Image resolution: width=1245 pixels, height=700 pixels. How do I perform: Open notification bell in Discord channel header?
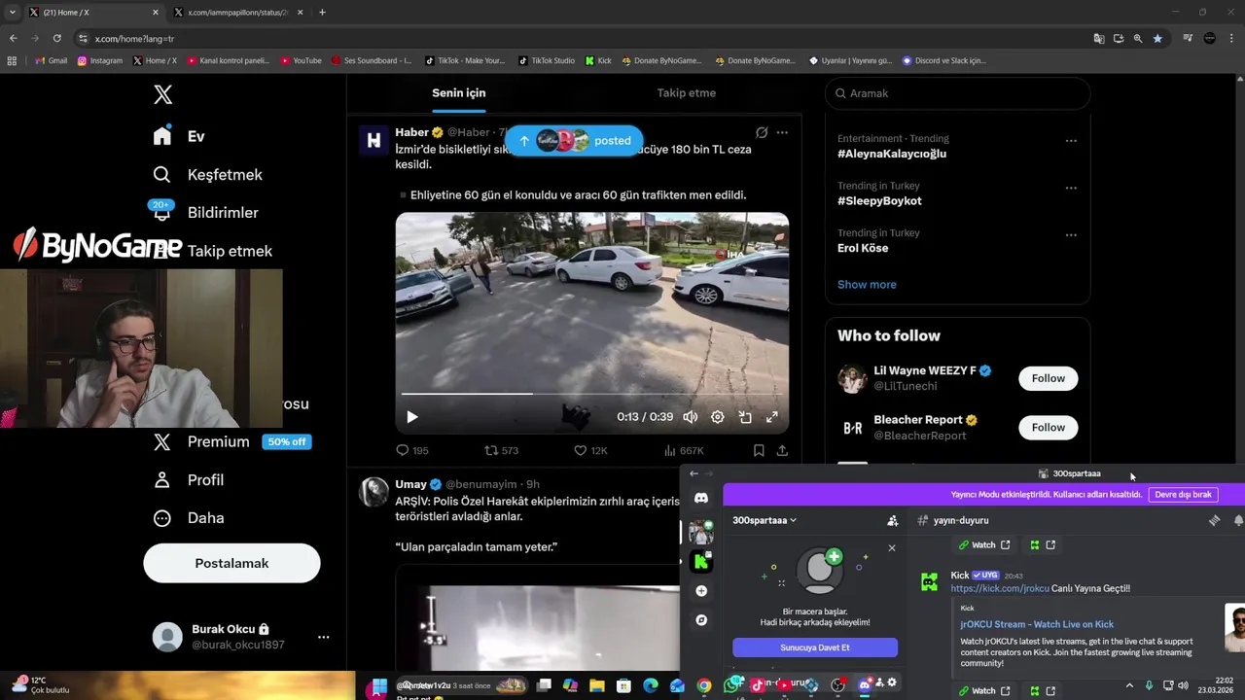pos(1238,520)
